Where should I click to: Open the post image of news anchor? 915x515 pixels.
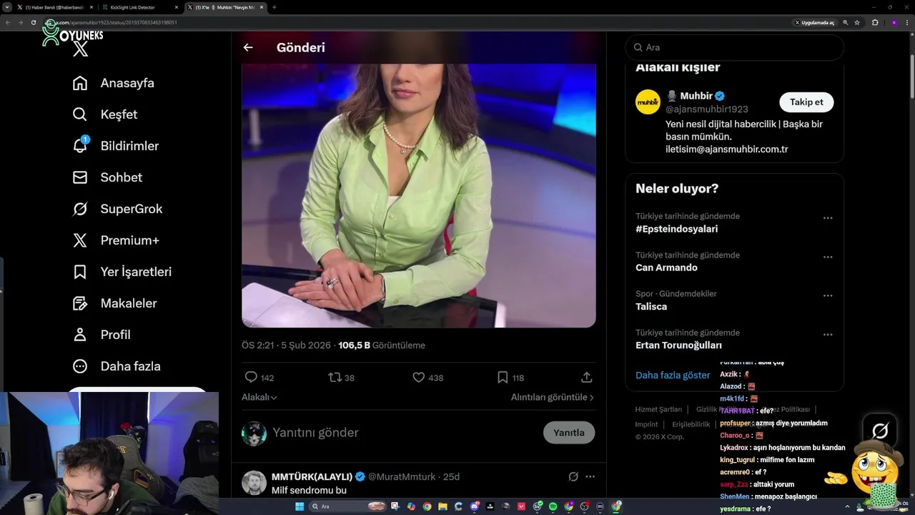419,195
